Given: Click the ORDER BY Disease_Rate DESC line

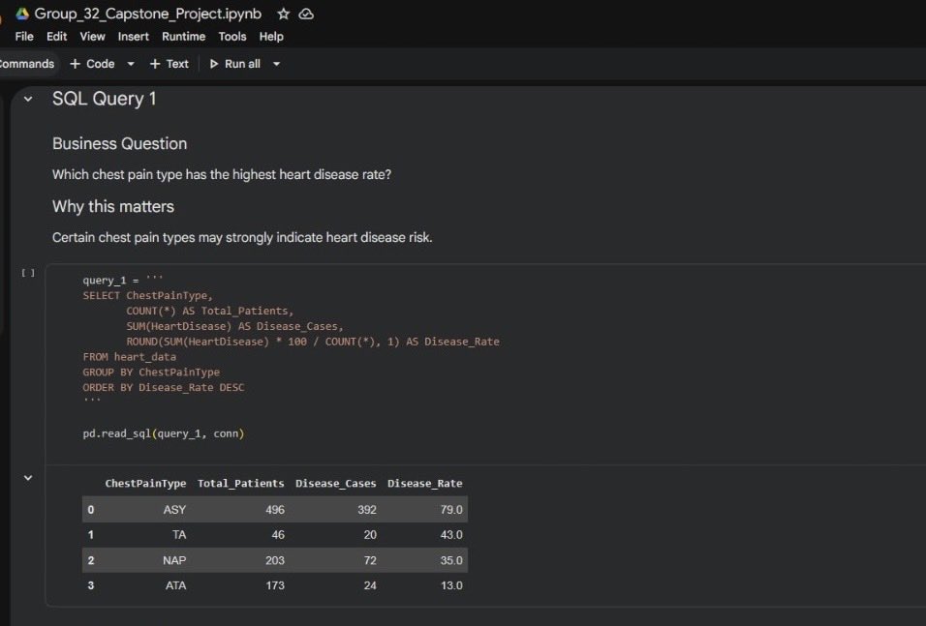Looking at the screenshot, I should [x=164, y=387].
